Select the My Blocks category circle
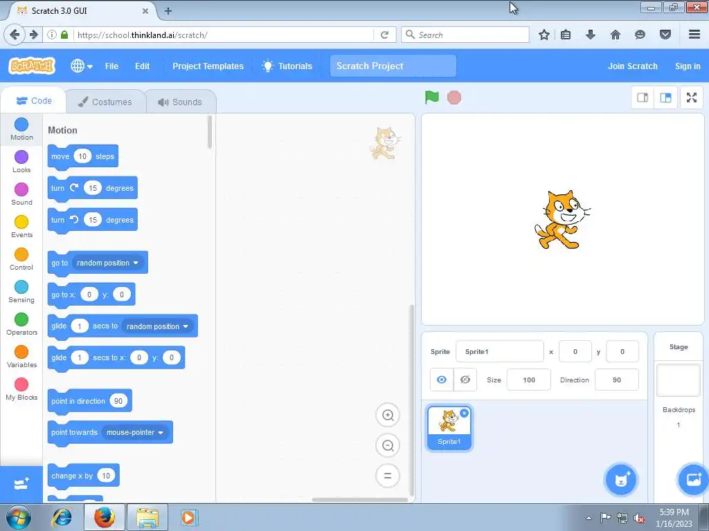 point(21,384)
